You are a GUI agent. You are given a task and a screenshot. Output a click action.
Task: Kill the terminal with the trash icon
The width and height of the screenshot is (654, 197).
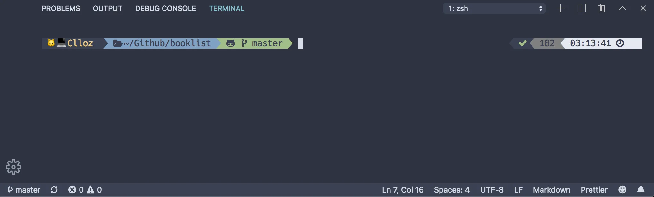point(602,8)
